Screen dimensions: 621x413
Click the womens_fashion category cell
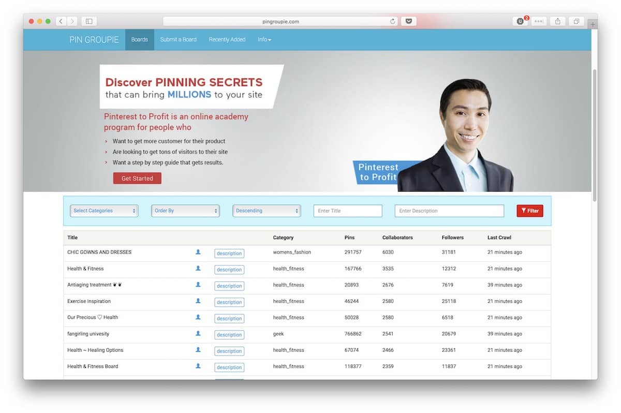292,252
